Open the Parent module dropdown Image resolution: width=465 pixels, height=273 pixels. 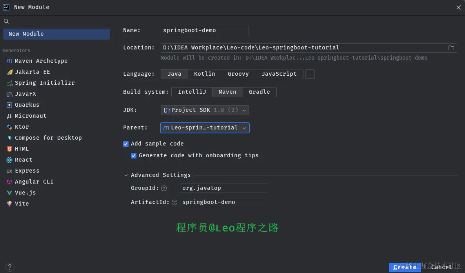(x=205, y=128)
